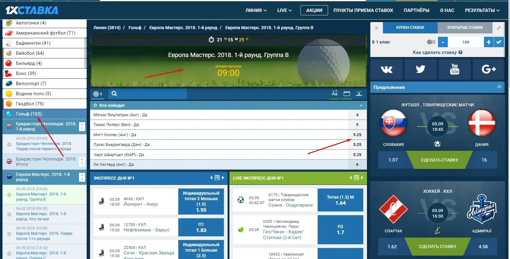The width and height of the screenshot is (510, 259).
Task: Open the РЕЗУЛЬТАТЫ dropdown menu
Action: pyautogui.click(x=482, y=10)
